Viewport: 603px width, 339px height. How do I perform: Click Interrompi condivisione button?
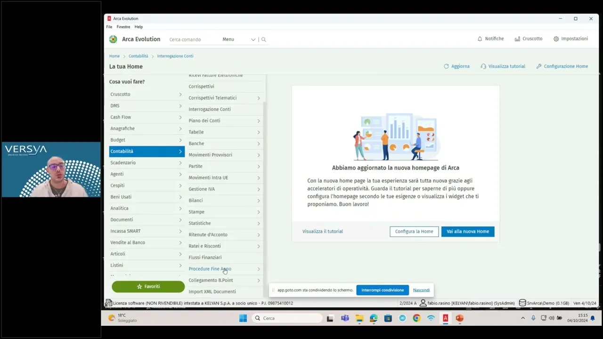point(383,290)
